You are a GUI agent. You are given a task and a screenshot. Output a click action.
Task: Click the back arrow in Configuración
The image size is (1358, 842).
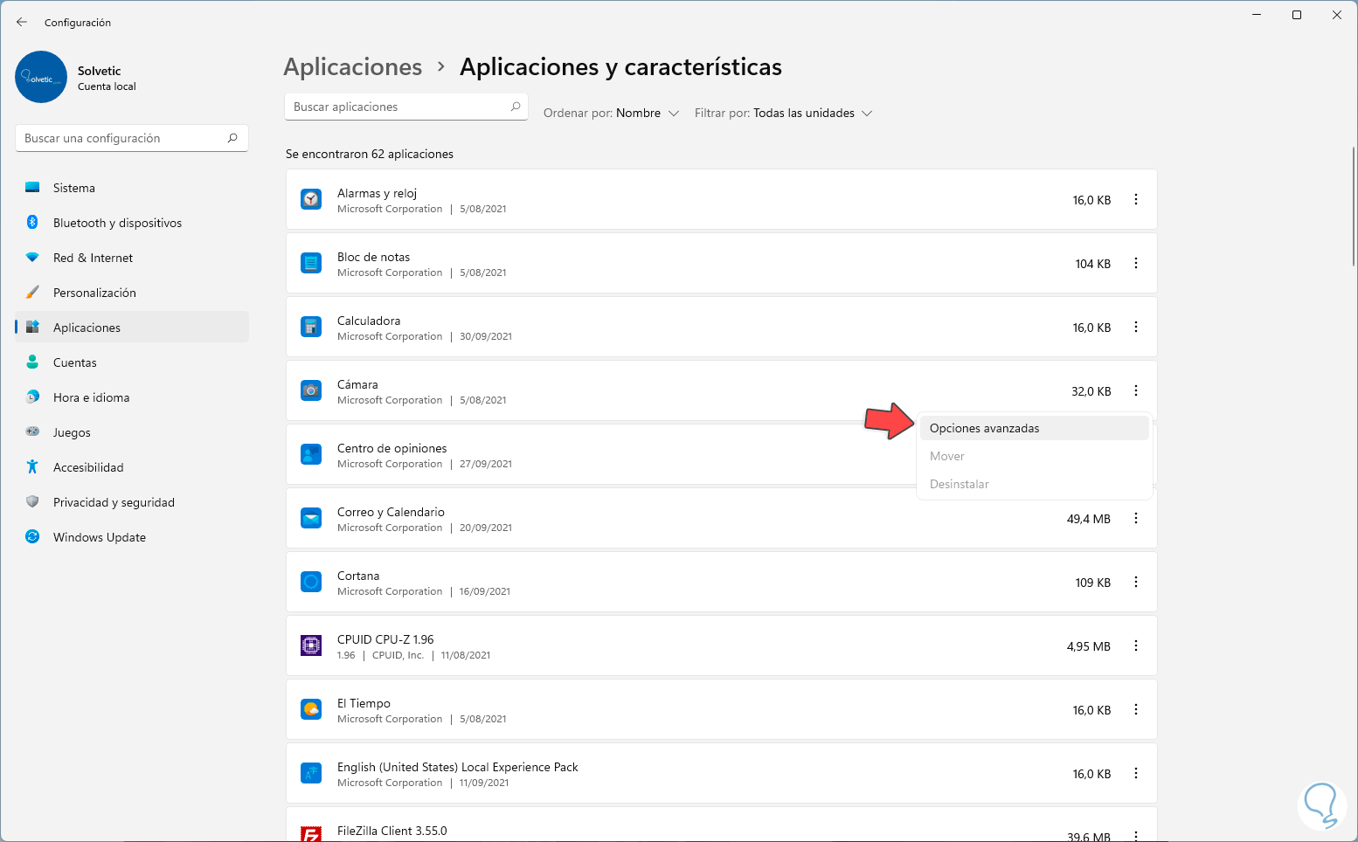(22, 22)
